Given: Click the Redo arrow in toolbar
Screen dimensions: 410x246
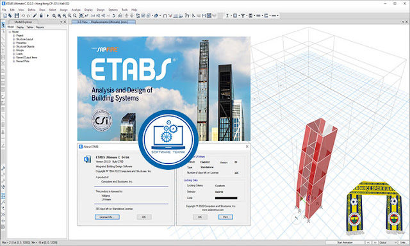Looking at the screenshot, I should (x=29, y=15).
